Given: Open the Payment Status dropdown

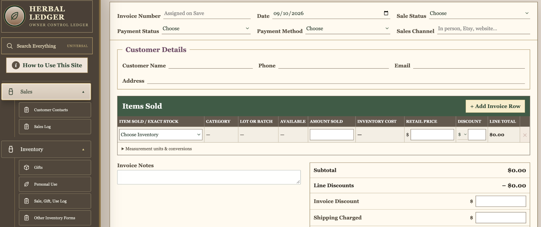Looking at the screenshot, I should click(206, 29).
